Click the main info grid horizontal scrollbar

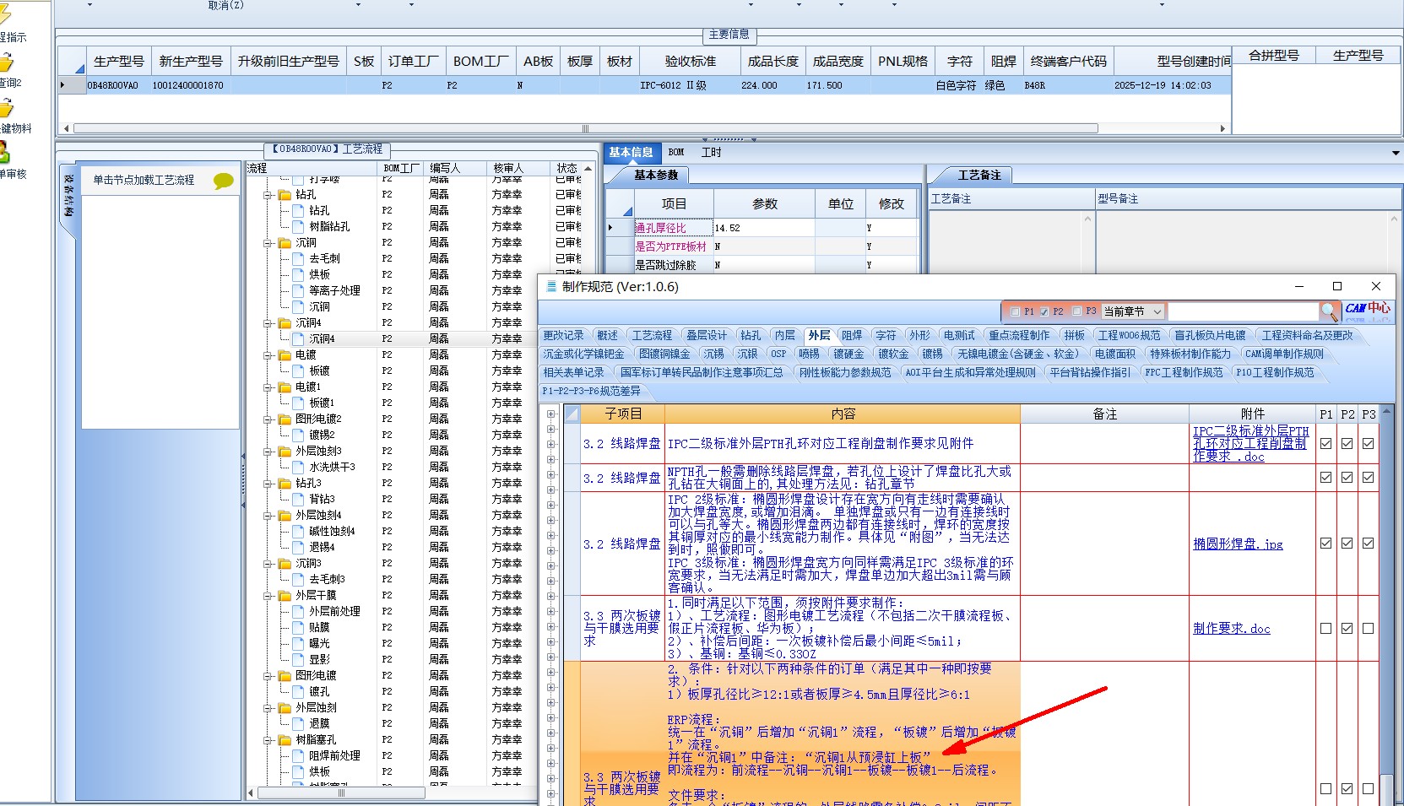pyautogui.click(x=586, y=128)
